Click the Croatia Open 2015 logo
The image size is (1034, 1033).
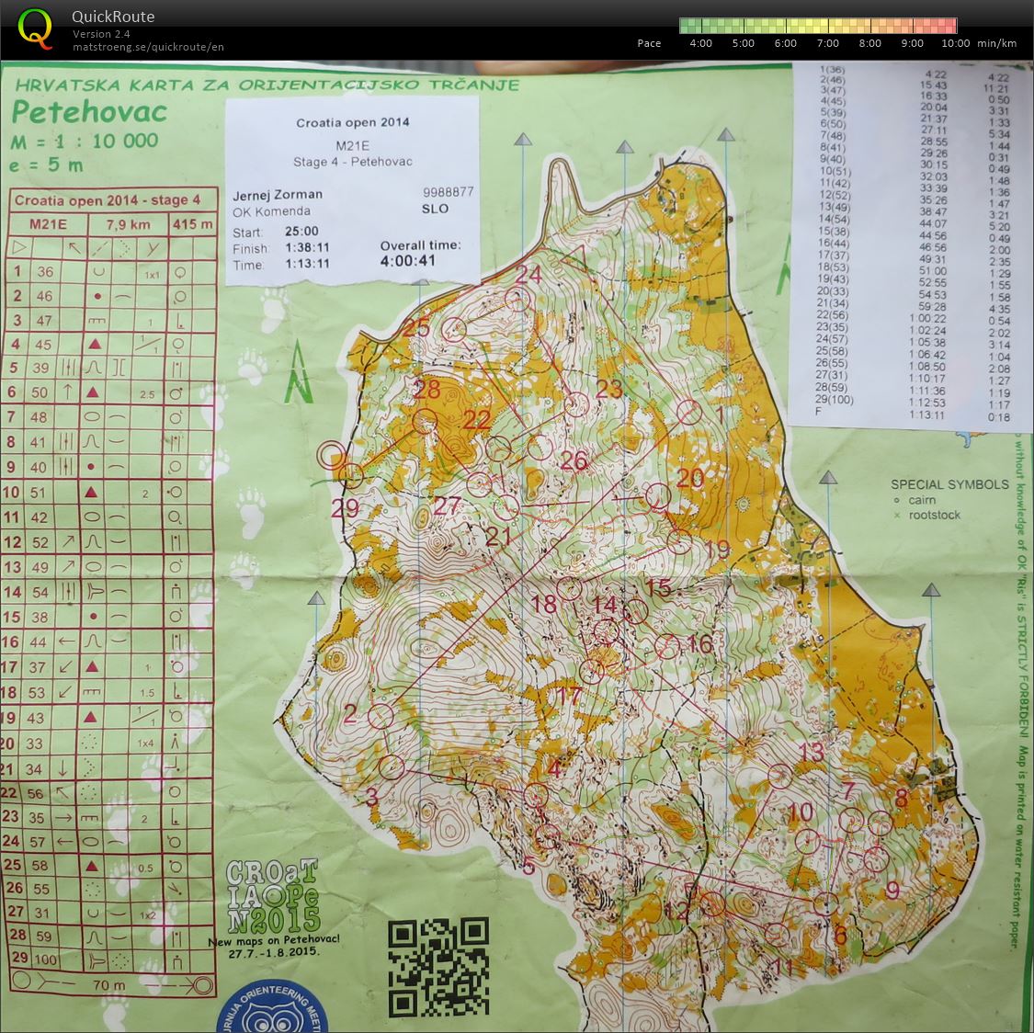[x=273, y=896]
